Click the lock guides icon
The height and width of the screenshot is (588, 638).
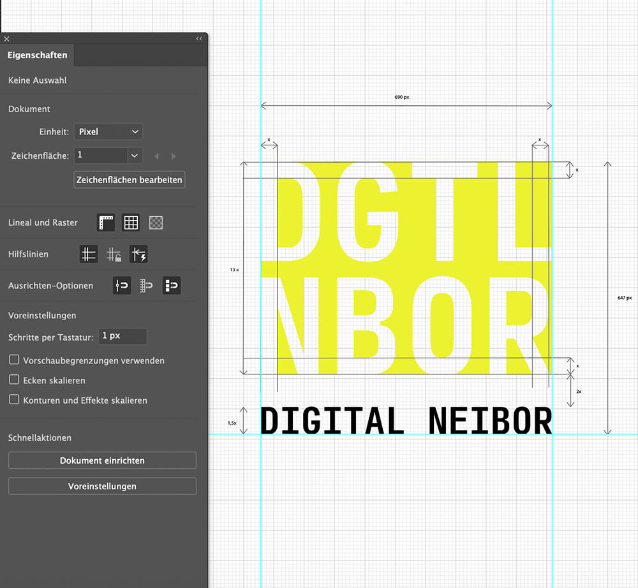[114, 254]
